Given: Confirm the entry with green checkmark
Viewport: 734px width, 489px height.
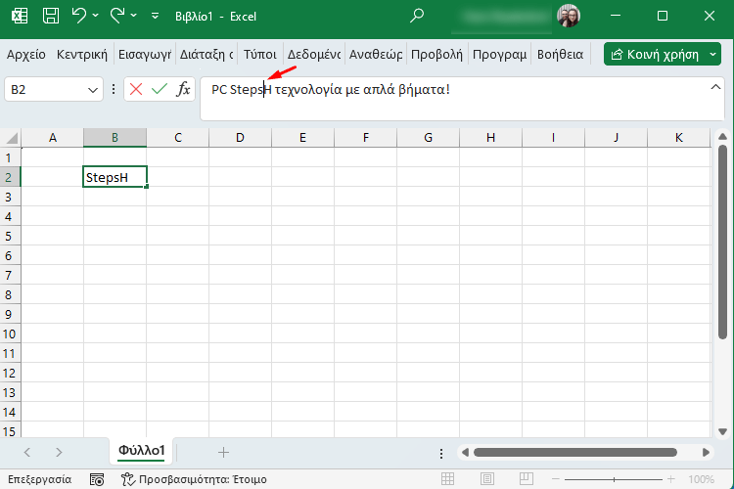Looking at the screenshot, I should (x=160, y=89).
